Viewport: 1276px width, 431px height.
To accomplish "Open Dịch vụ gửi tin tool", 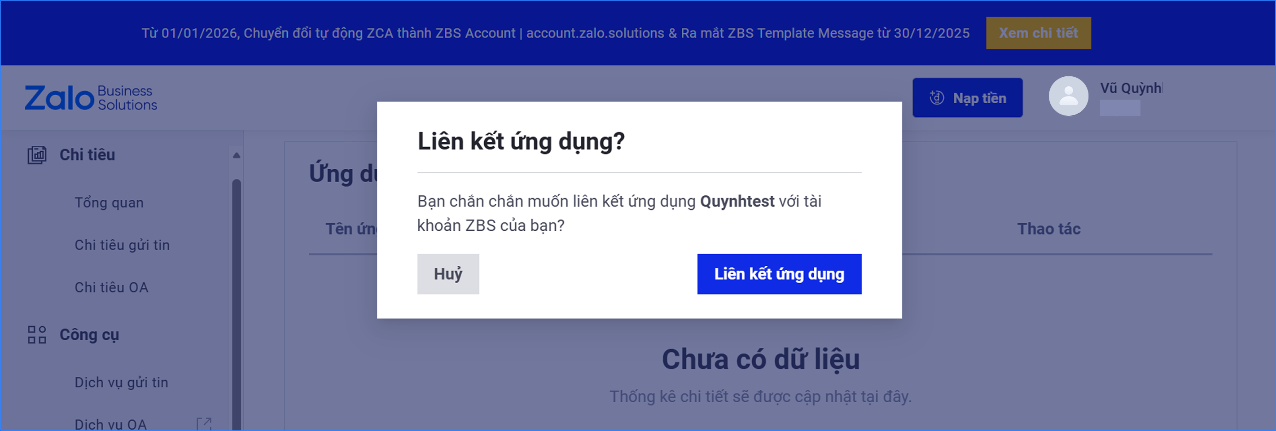I will pyautogui.click(x=121, y=383).
